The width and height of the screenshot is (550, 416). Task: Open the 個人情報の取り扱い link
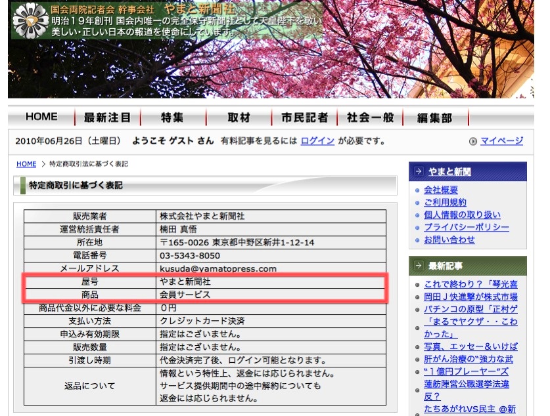point(463,215)
